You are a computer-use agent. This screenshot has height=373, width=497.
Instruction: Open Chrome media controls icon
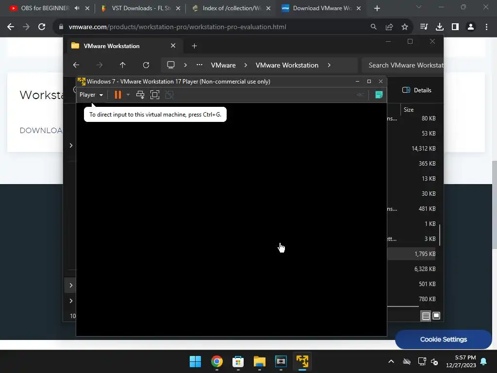[424, 27]
